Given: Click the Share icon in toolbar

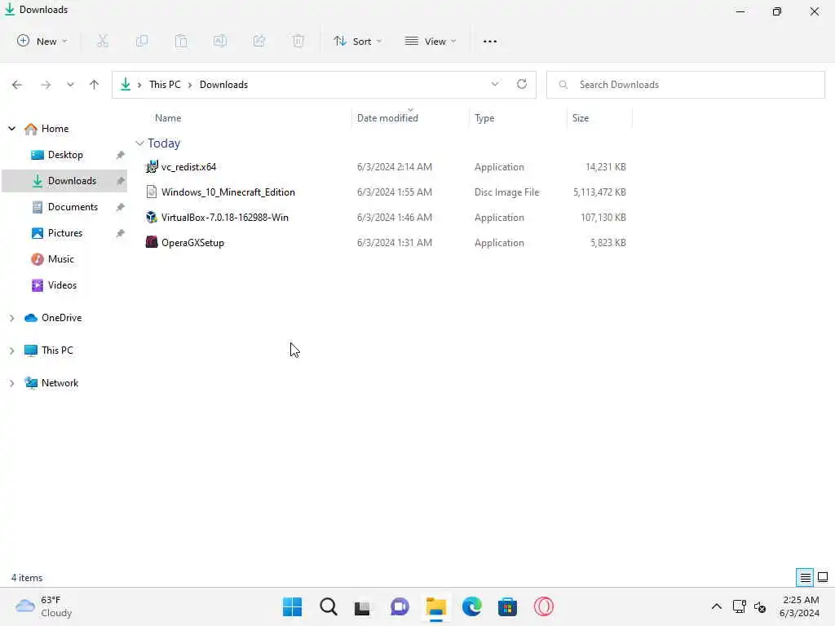Looking at the screenshot, I should pos(259,41).
